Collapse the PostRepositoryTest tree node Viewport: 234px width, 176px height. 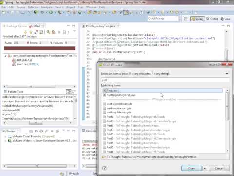[5, 56]
